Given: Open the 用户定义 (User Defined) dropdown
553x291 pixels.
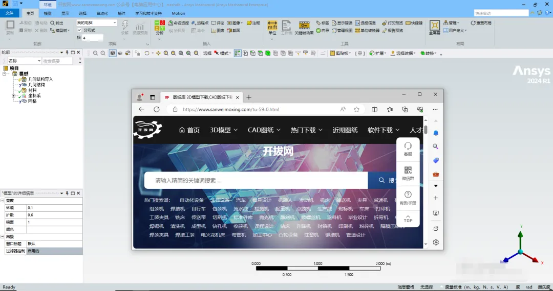Looking at the screenshot, I should point(455,31).
